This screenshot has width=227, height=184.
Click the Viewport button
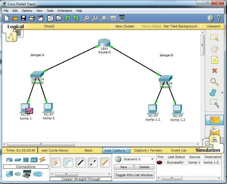coord(214,26)
